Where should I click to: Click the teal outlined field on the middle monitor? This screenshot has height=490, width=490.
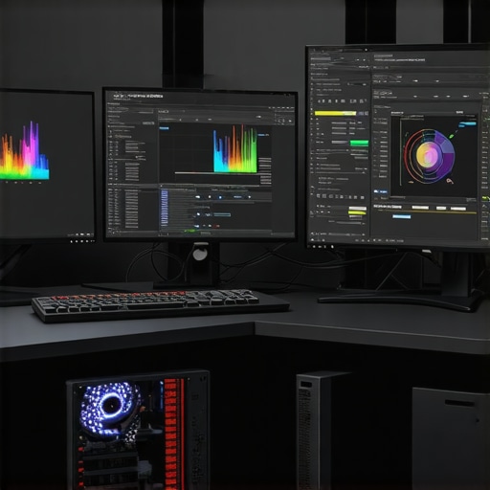222,214
